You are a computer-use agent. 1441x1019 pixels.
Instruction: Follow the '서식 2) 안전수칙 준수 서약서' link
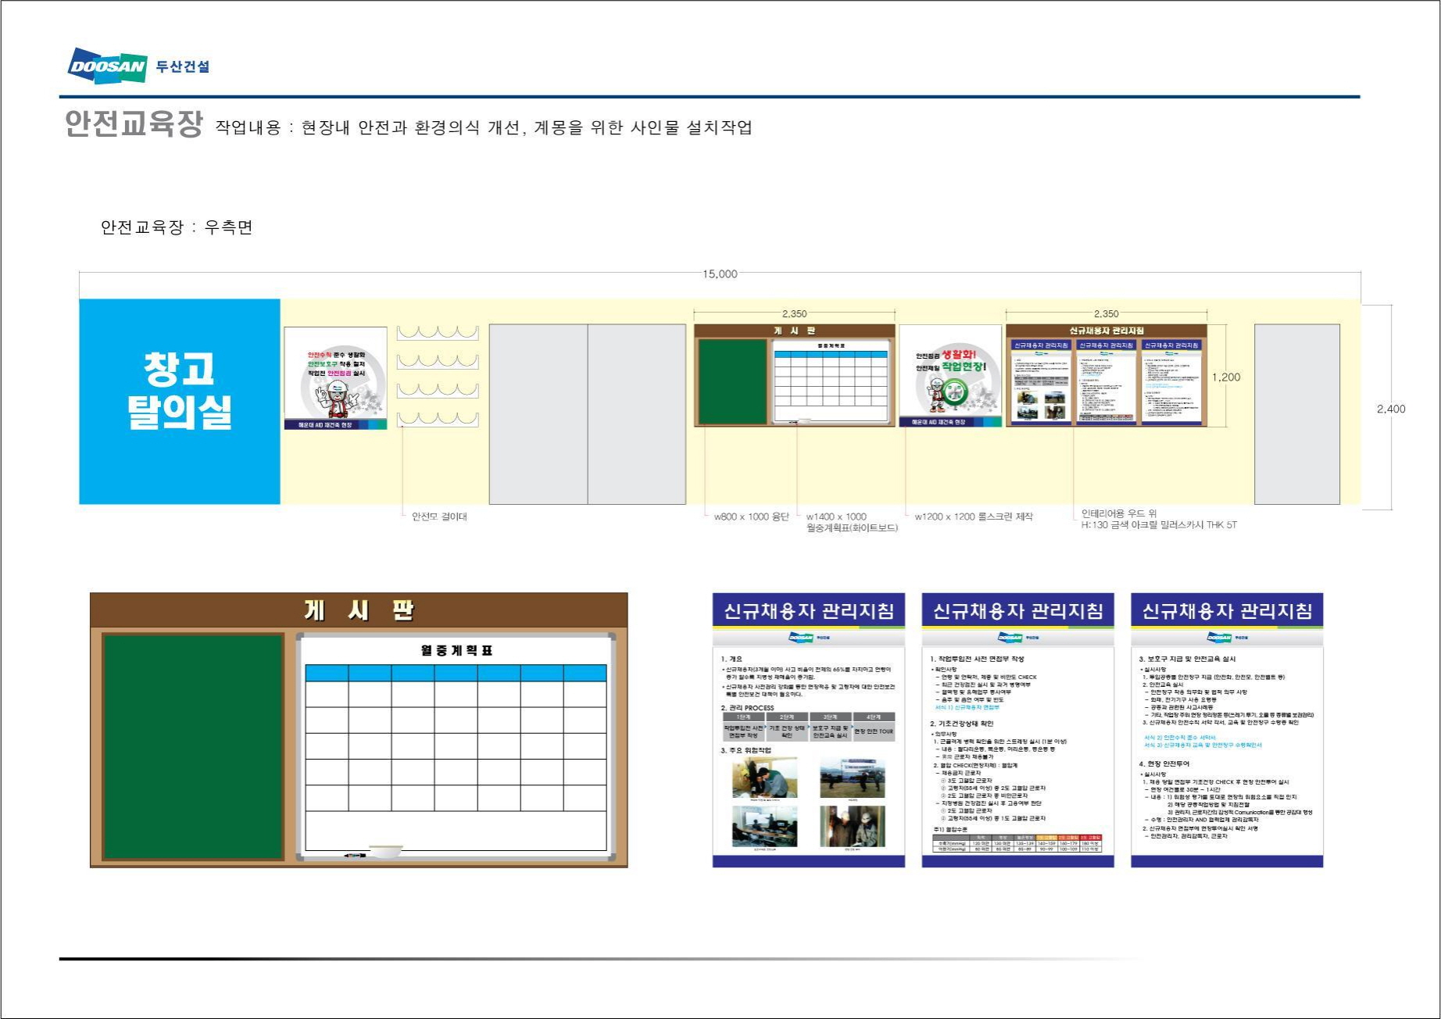point(1180,737)
